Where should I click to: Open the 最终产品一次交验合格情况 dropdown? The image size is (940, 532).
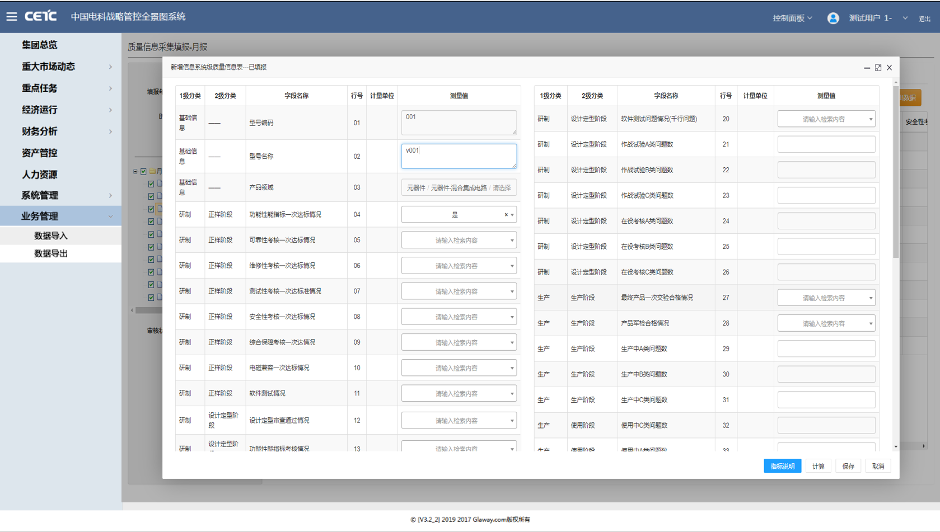point(826,298)
